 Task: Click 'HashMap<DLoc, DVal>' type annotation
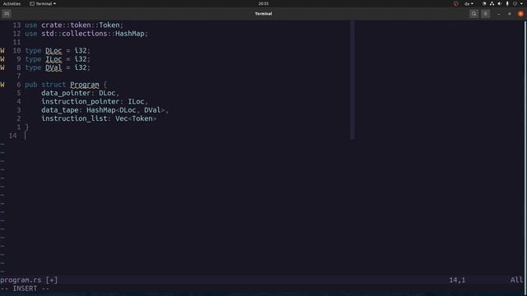(126, 110)
